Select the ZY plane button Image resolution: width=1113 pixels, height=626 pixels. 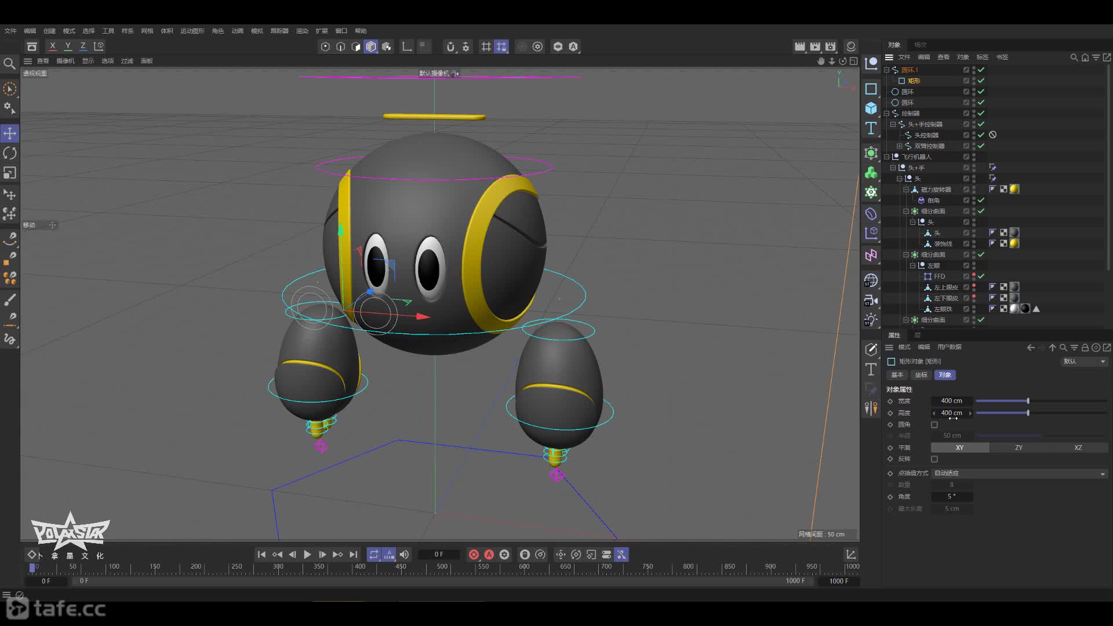(x=1019, y=448)
